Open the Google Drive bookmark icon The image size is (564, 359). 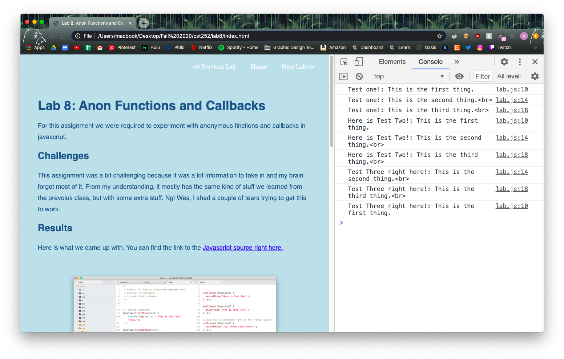(53, 48)
